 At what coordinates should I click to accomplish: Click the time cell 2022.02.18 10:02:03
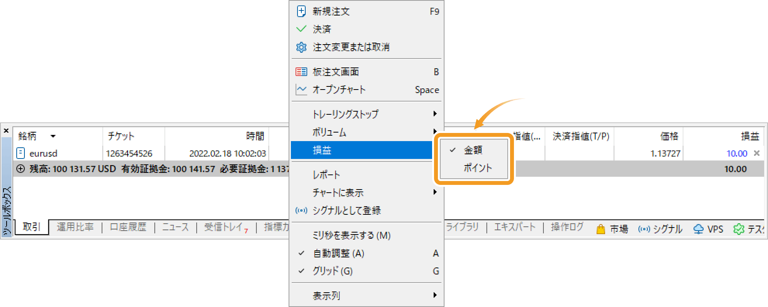[228, 153]
